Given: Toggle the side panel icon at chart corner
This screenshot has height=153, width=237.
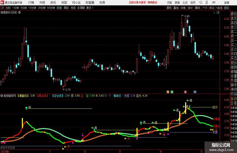Looking at the screenshot, I should (x=218, y=13).
